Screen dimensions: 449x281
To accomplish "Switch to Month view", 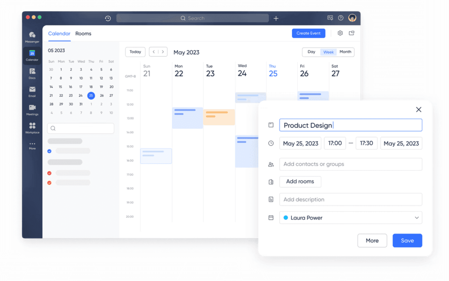I will (345, 52).
